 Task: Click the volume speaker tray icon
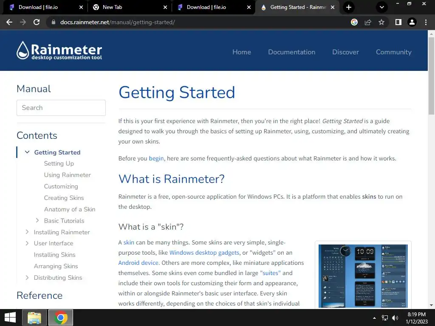point(395,318)
